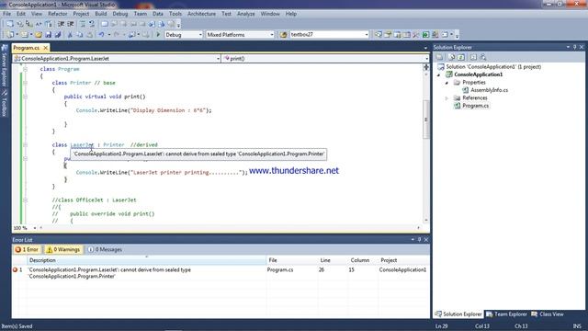
Task: Toggle auto-hide pin on Error List
Action: point(419,239)
